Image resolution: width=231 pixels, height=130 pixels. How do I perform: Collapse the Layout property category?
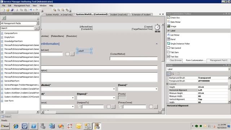[167, 84]
